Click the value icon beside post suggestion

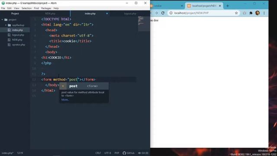tap(63, 86)
